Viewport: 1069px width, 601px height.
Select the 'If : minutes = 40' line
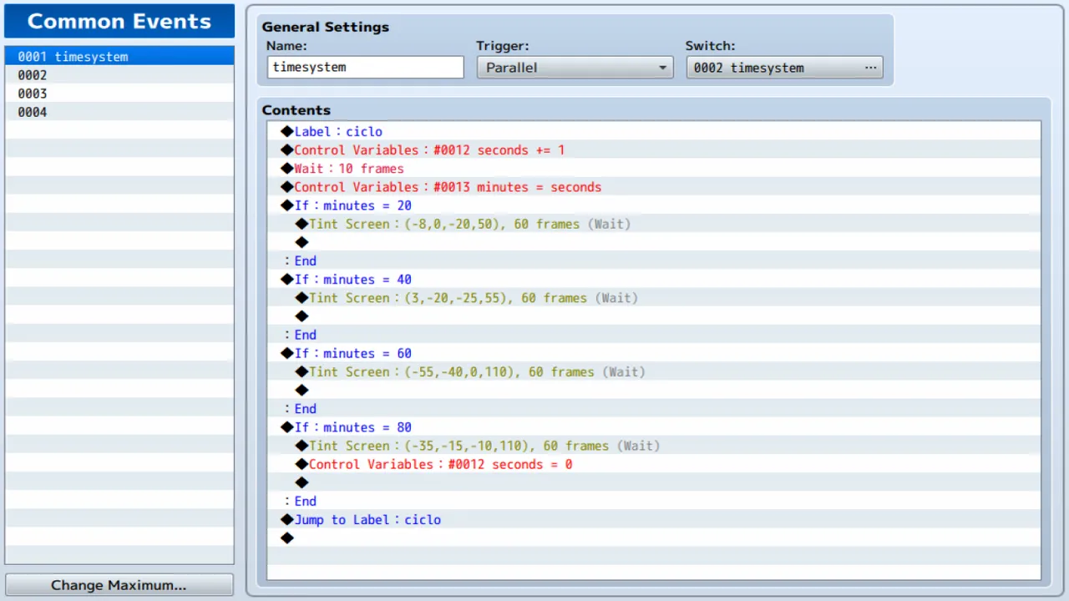pyautogui.click(x=654, y=280)
